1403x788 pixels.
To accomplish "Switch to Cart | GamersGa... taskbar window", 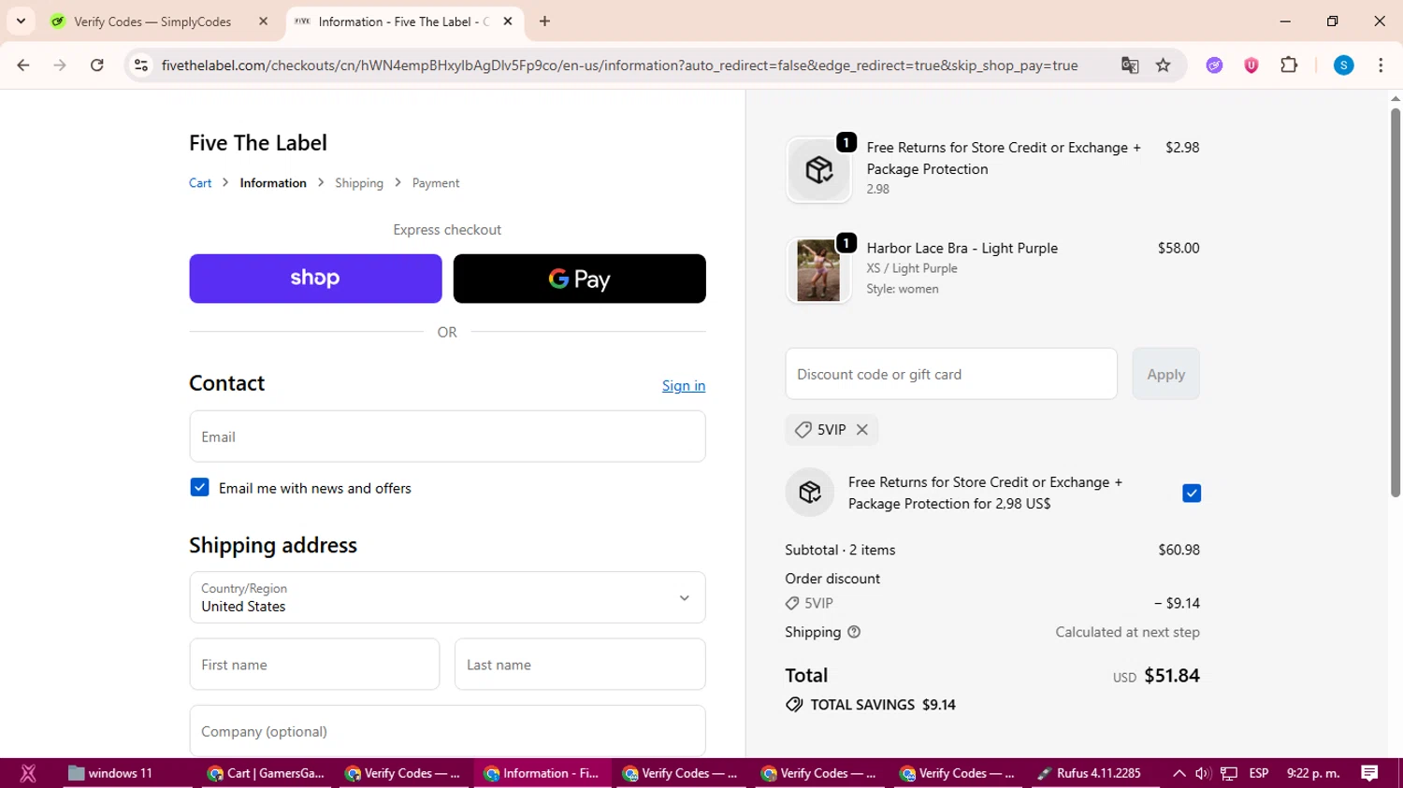I will coord(267,773).
